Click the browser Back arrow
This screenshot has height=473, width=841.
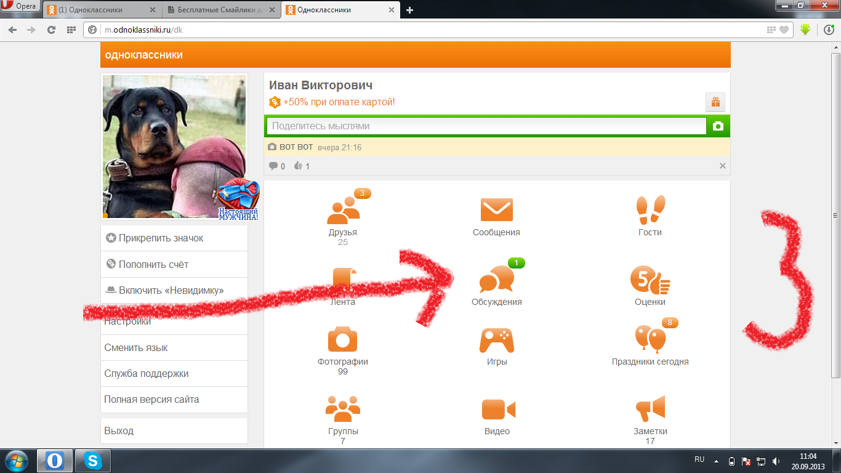[13, 30]
